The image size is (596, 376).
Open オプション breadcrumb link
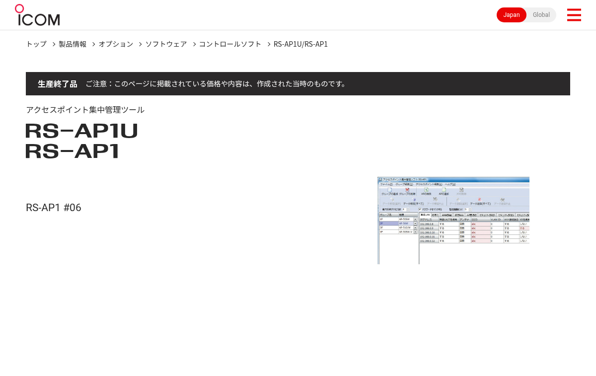[x=116, y=44]
